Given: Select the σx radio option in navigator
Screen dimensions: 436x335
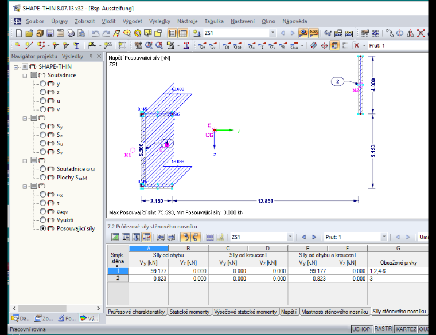Looking at the screenshot, I should pyautogui.click(x=42, y=194).
